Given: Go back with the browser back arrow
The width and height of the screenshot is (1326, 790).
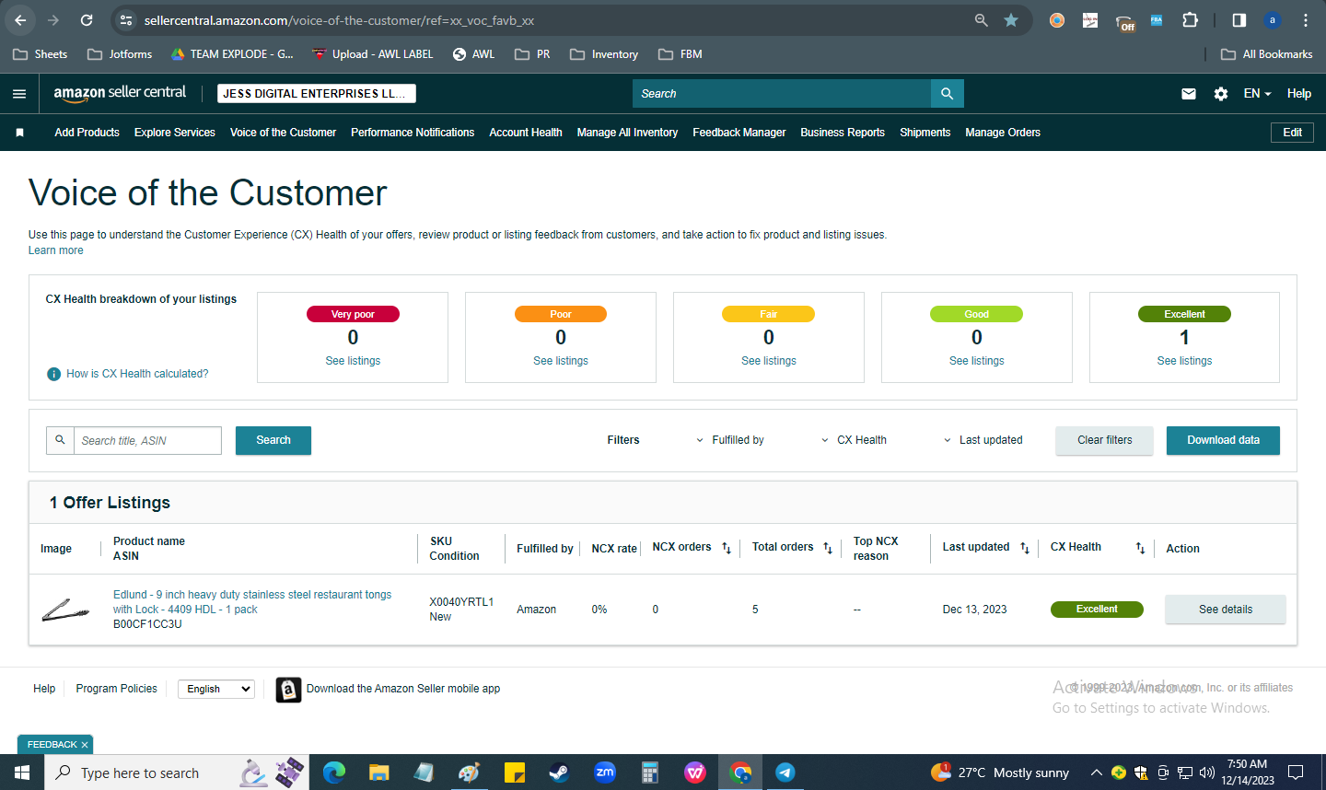Looking at the screenshot, I should (20, 20).
